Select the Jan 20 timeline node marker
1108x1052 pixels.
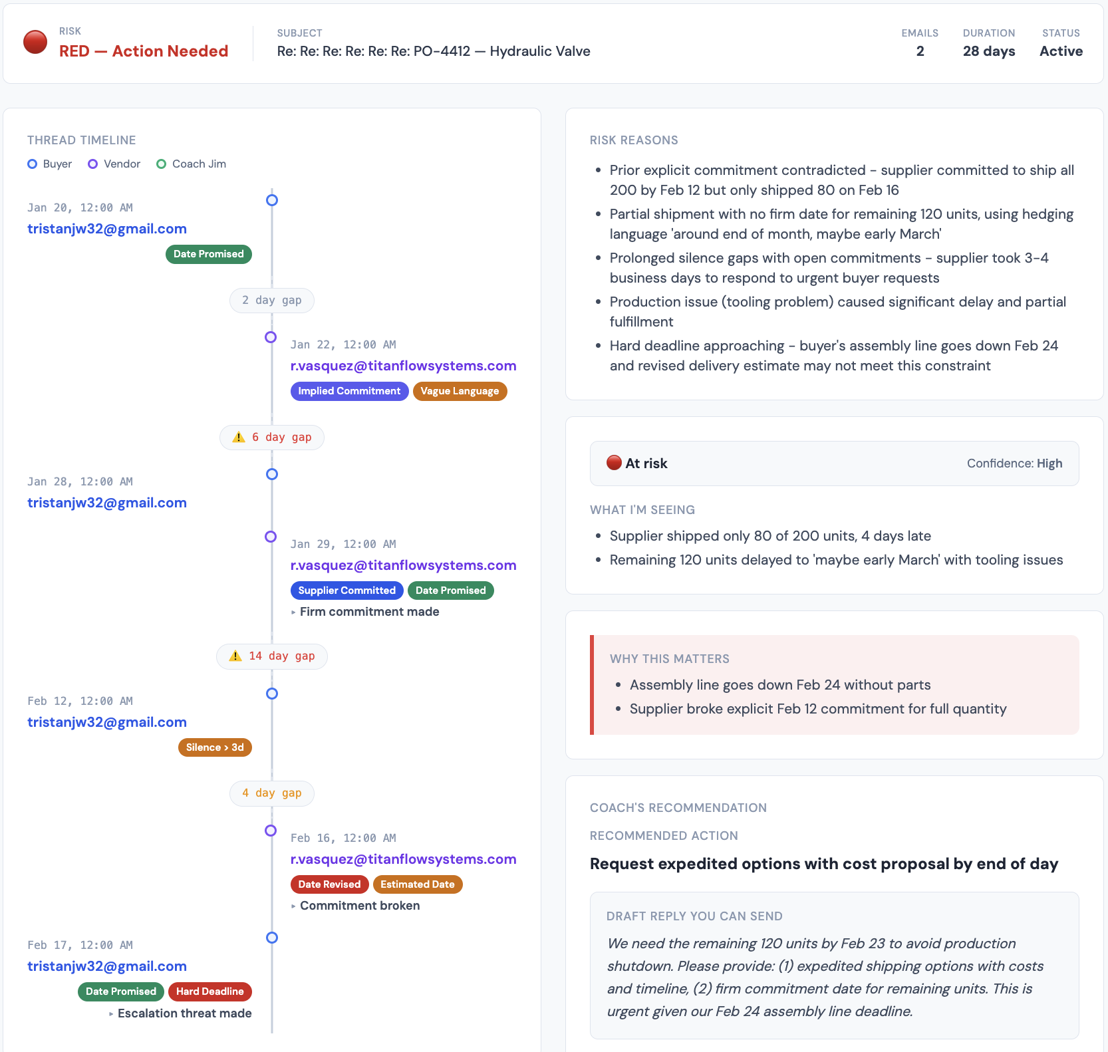pyautogui.click(x=272, y=199)
